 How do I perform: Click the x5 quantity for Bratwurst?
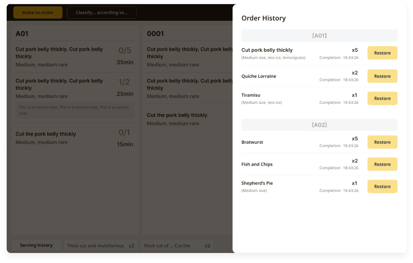click(x=355, y=138)
